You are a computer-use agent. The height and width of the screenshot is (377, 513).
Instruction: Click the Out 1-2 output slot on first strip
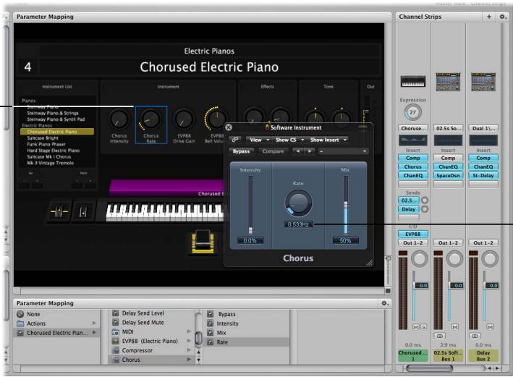[x=413, y=243]
